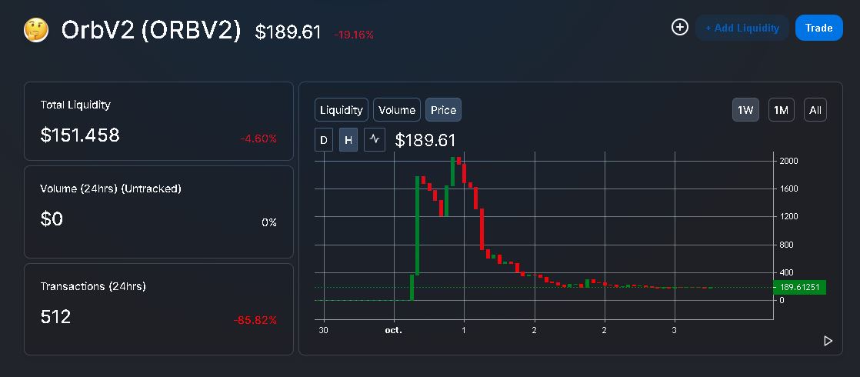Viewport: 860px width, 377px height.
Task: Click Volume (24hrs) (Untracked) label
Action: pyautogui.click(x=111, y=188)
